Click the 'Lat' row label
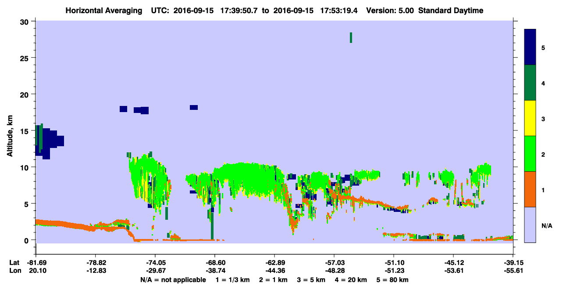Screen dimensions: 570x292 (x=14, y=262)
